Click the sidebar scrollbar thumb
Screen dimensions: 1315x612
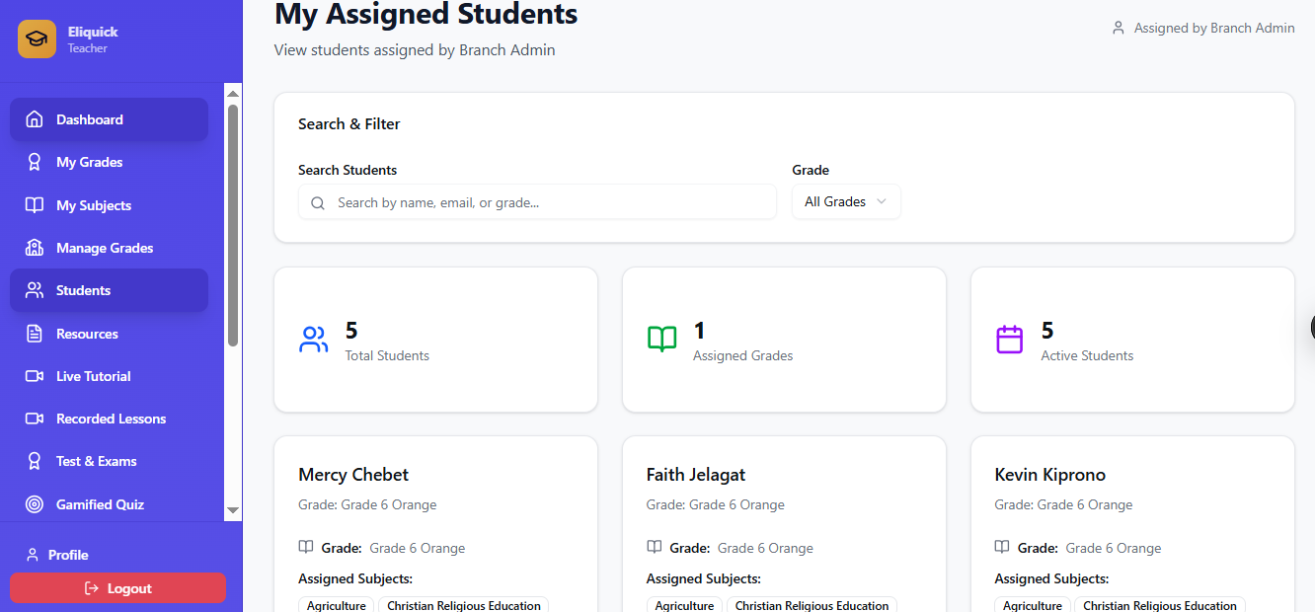[x=233, y=225]
